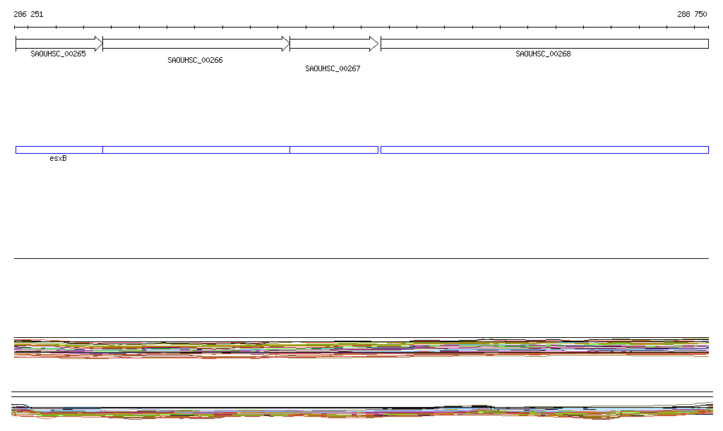The height and width of the screenshot is (431, 723).
Task: Click the blue-outlined segment below SAOUHSC_00266
Action: [x=196, y=150]
